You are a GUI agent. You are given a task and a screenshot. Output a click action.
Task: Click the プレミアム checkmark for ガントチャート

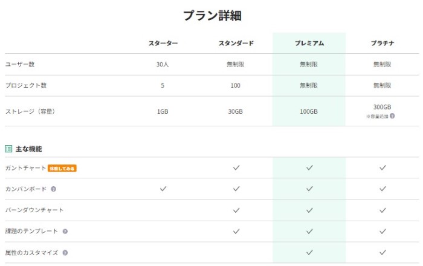click(309, 168)
